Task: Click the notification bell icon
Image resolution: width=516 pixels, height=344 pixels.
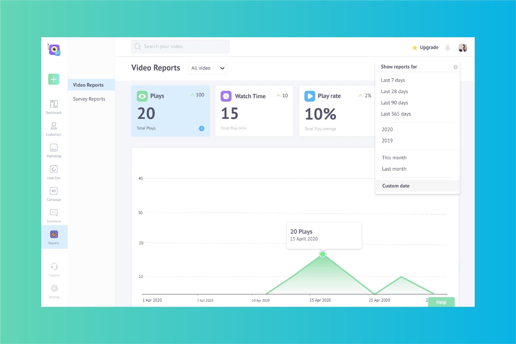Action: (448, 48)
